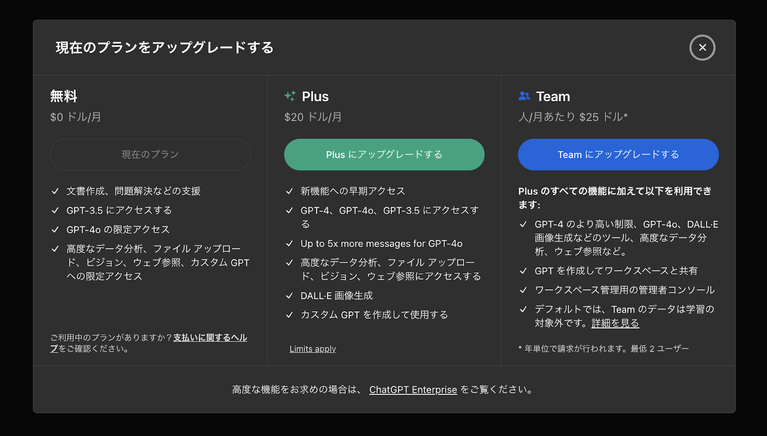This screenshot has width=767, height=436.
Task: Click checkmark beside Up to 5x more messages
Action: click(x=290, y=243)
